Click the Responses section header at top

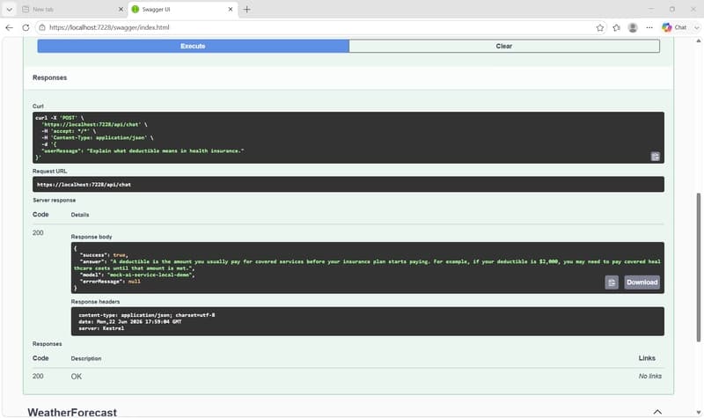pos(49,77)
